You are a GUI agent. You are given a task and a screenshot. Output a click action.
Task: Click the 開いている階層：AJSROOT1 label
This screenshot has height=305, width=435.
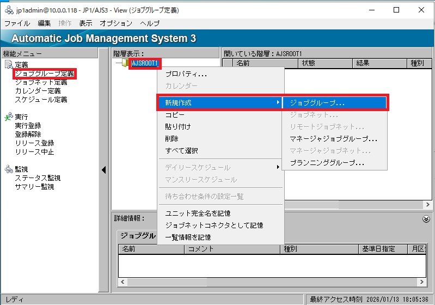pos(263,53)
